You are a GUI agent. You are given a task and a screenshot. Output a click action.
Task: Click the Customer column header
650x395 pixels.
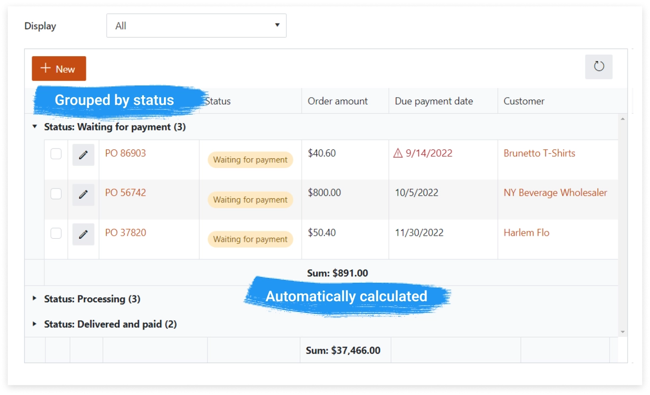(524, 101)
